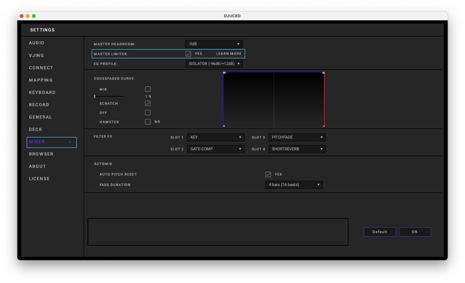This screenshot has width=465, height=283.
Task: Uncheck the Scratch crossfader curve option
Action: [x=148, y=103]
